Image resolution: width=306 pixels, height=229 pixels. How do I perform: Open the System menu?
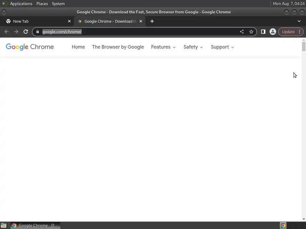pyautogui.click(x=58, y=4)
